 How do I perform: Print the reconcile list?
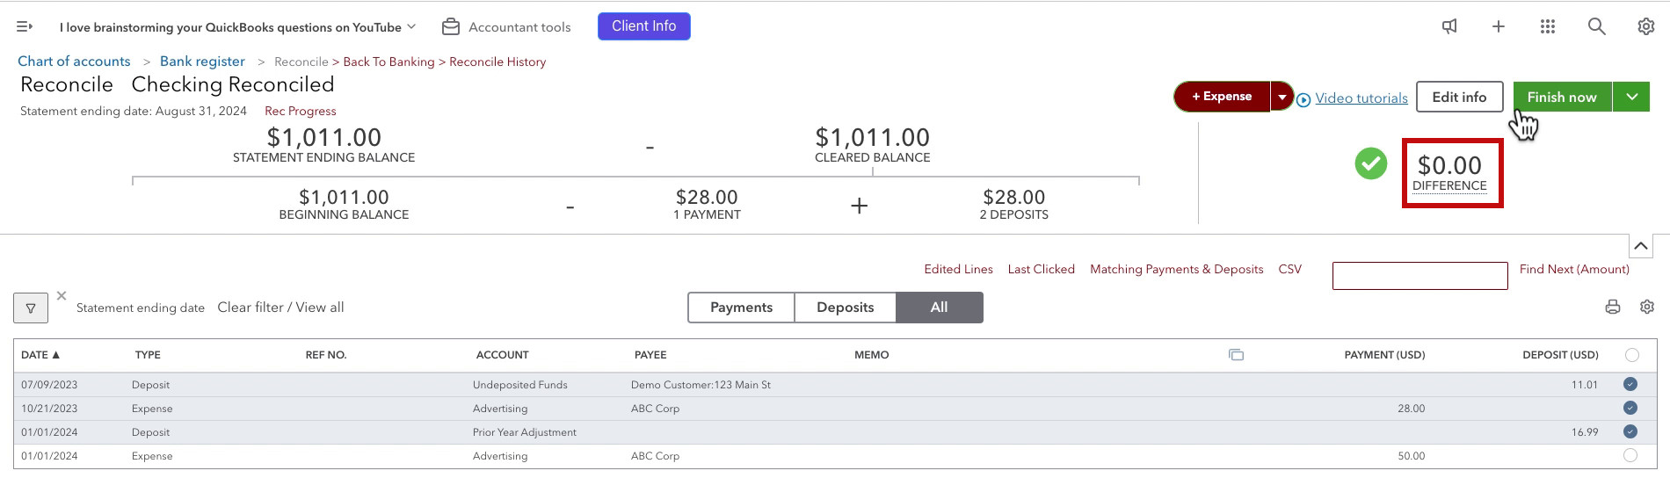[1613, 307]
